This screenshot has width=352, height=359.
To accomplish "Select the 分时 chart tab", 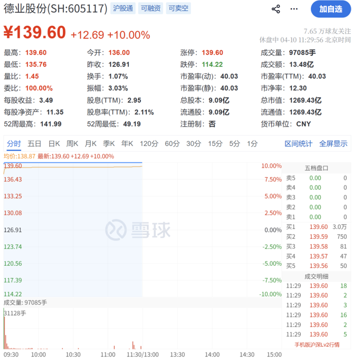I will (14, 143).
